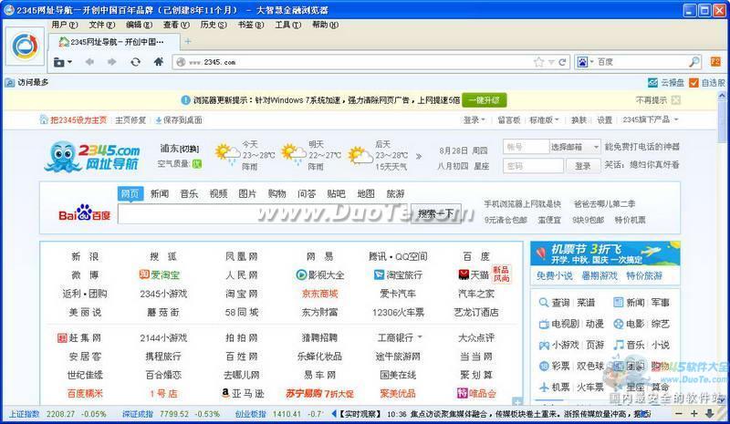
Task: Open the folder dropdown beside the back button
Action: coord(63,62)
